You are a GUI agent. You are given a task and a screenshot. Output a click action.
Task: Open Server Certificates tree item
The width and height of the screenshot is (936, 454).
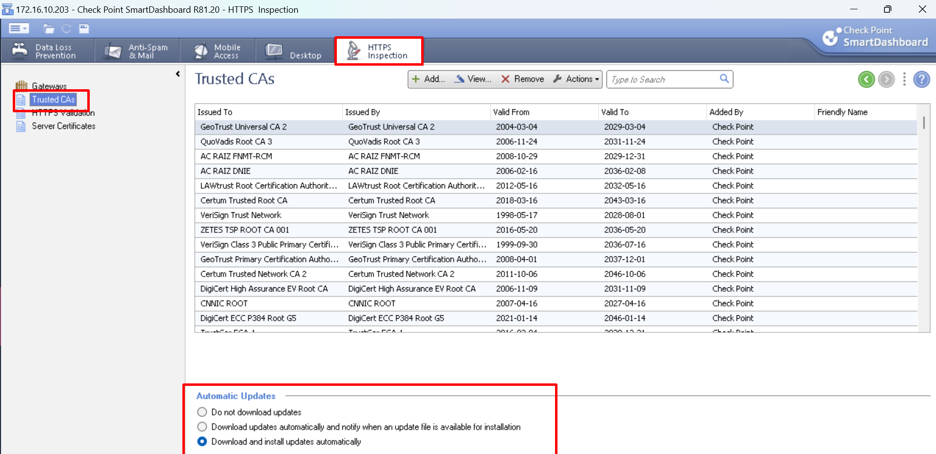(64, 126)
